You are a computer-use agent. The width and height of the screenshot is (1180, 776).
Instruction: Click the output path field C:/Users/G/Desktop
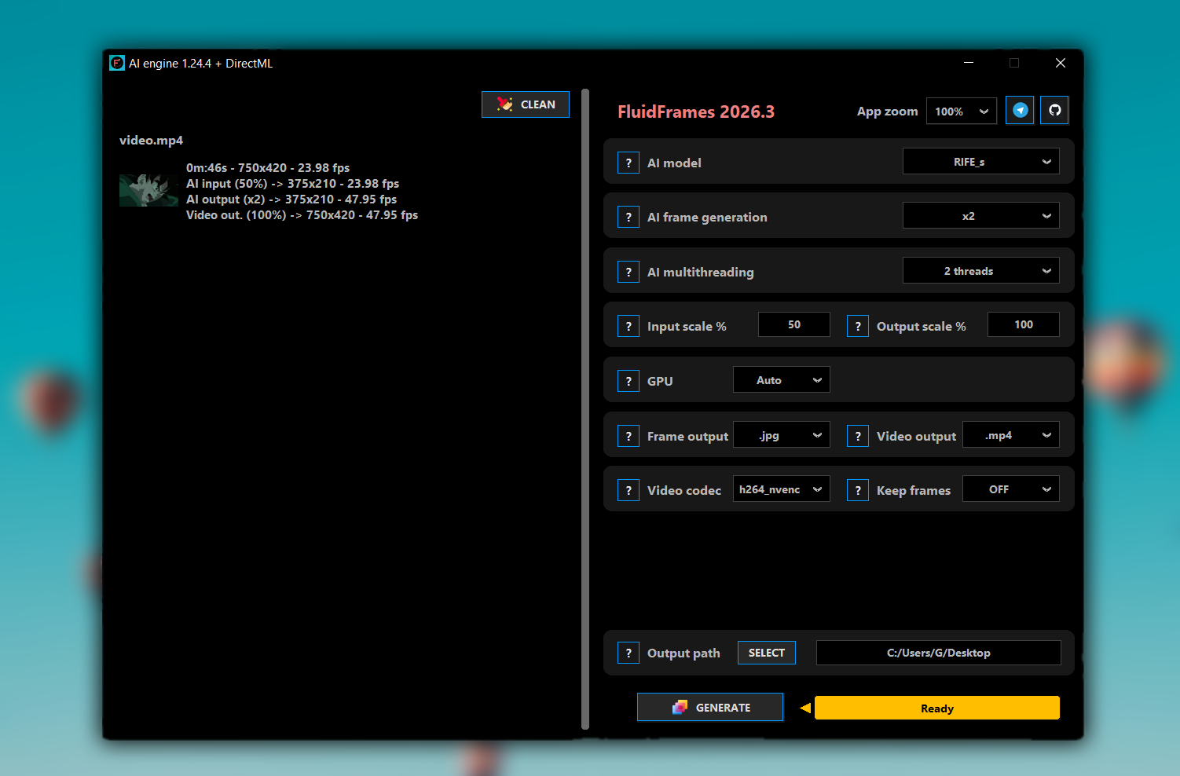pyautogui.click(x=939, y=653)
